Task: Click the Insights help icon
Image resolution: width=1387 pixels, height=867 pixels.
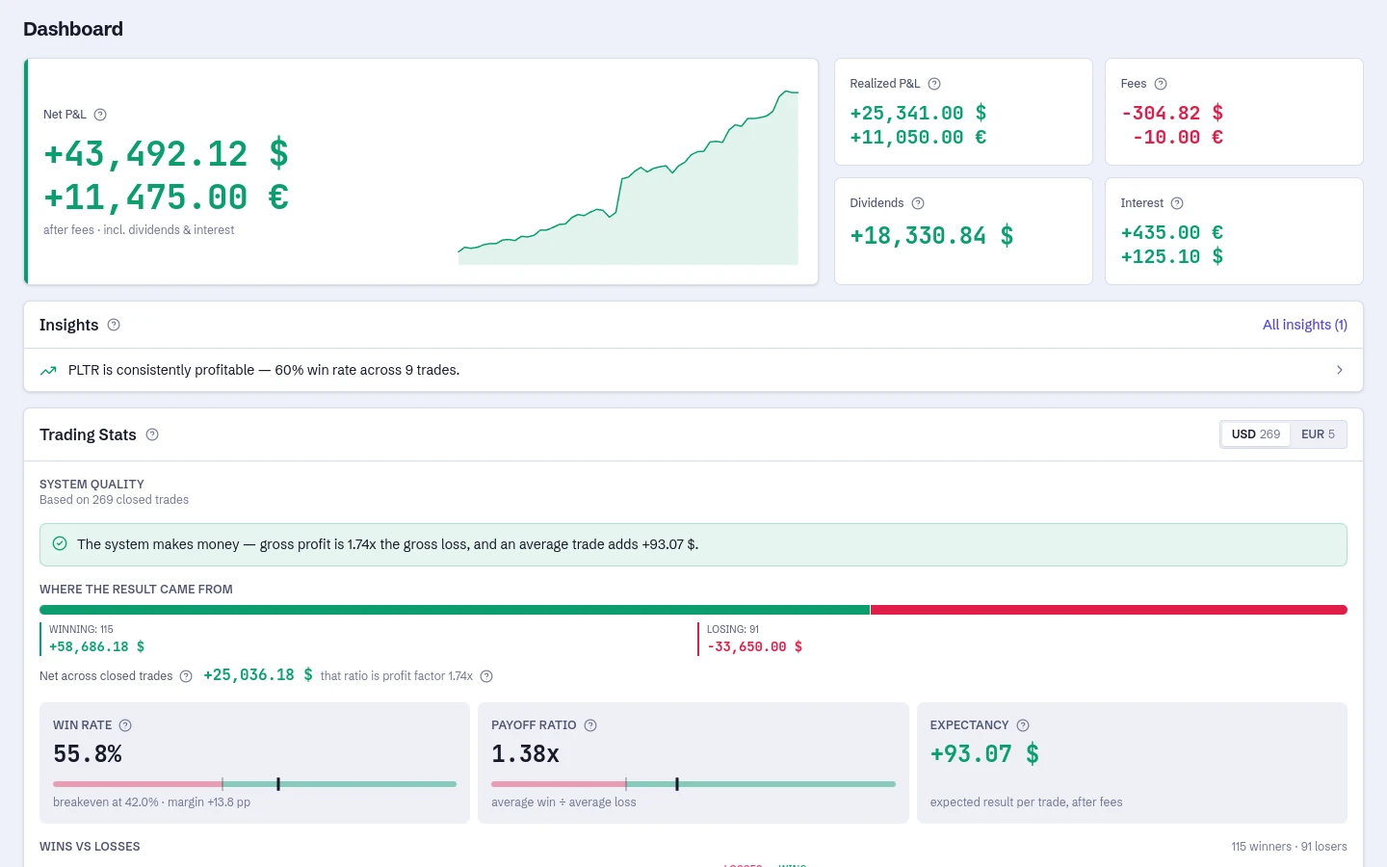Action: tap(114, 325)
